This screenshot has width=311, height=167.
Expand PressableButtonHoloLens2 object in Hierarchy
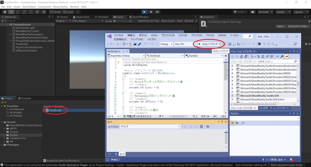coord(11,41)
